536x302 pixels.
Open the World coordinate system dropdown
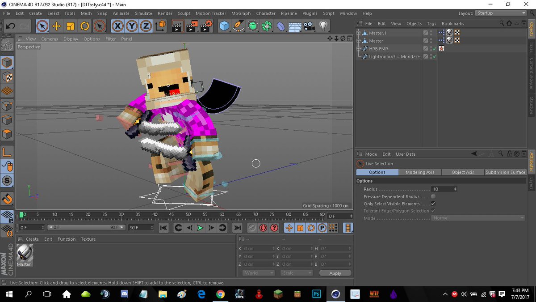click(258, 272)
